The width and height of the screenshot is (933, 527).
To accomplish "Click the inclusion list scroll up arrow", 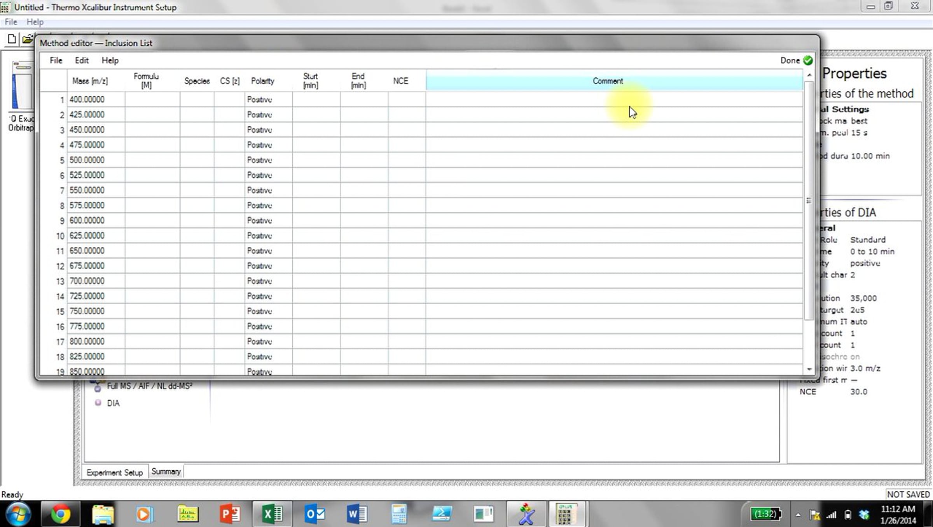I will click(809, 75).
